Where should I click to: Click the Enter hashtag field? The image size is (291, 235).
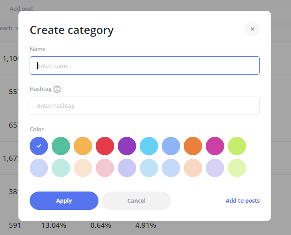click(x=144, y=106)
